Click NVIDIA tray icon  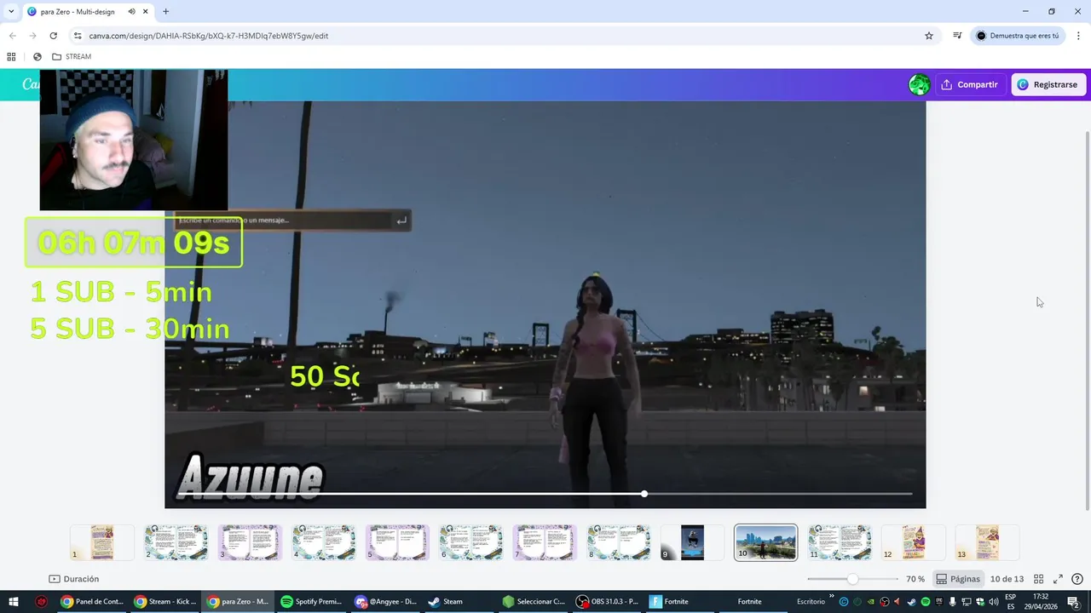871,602
